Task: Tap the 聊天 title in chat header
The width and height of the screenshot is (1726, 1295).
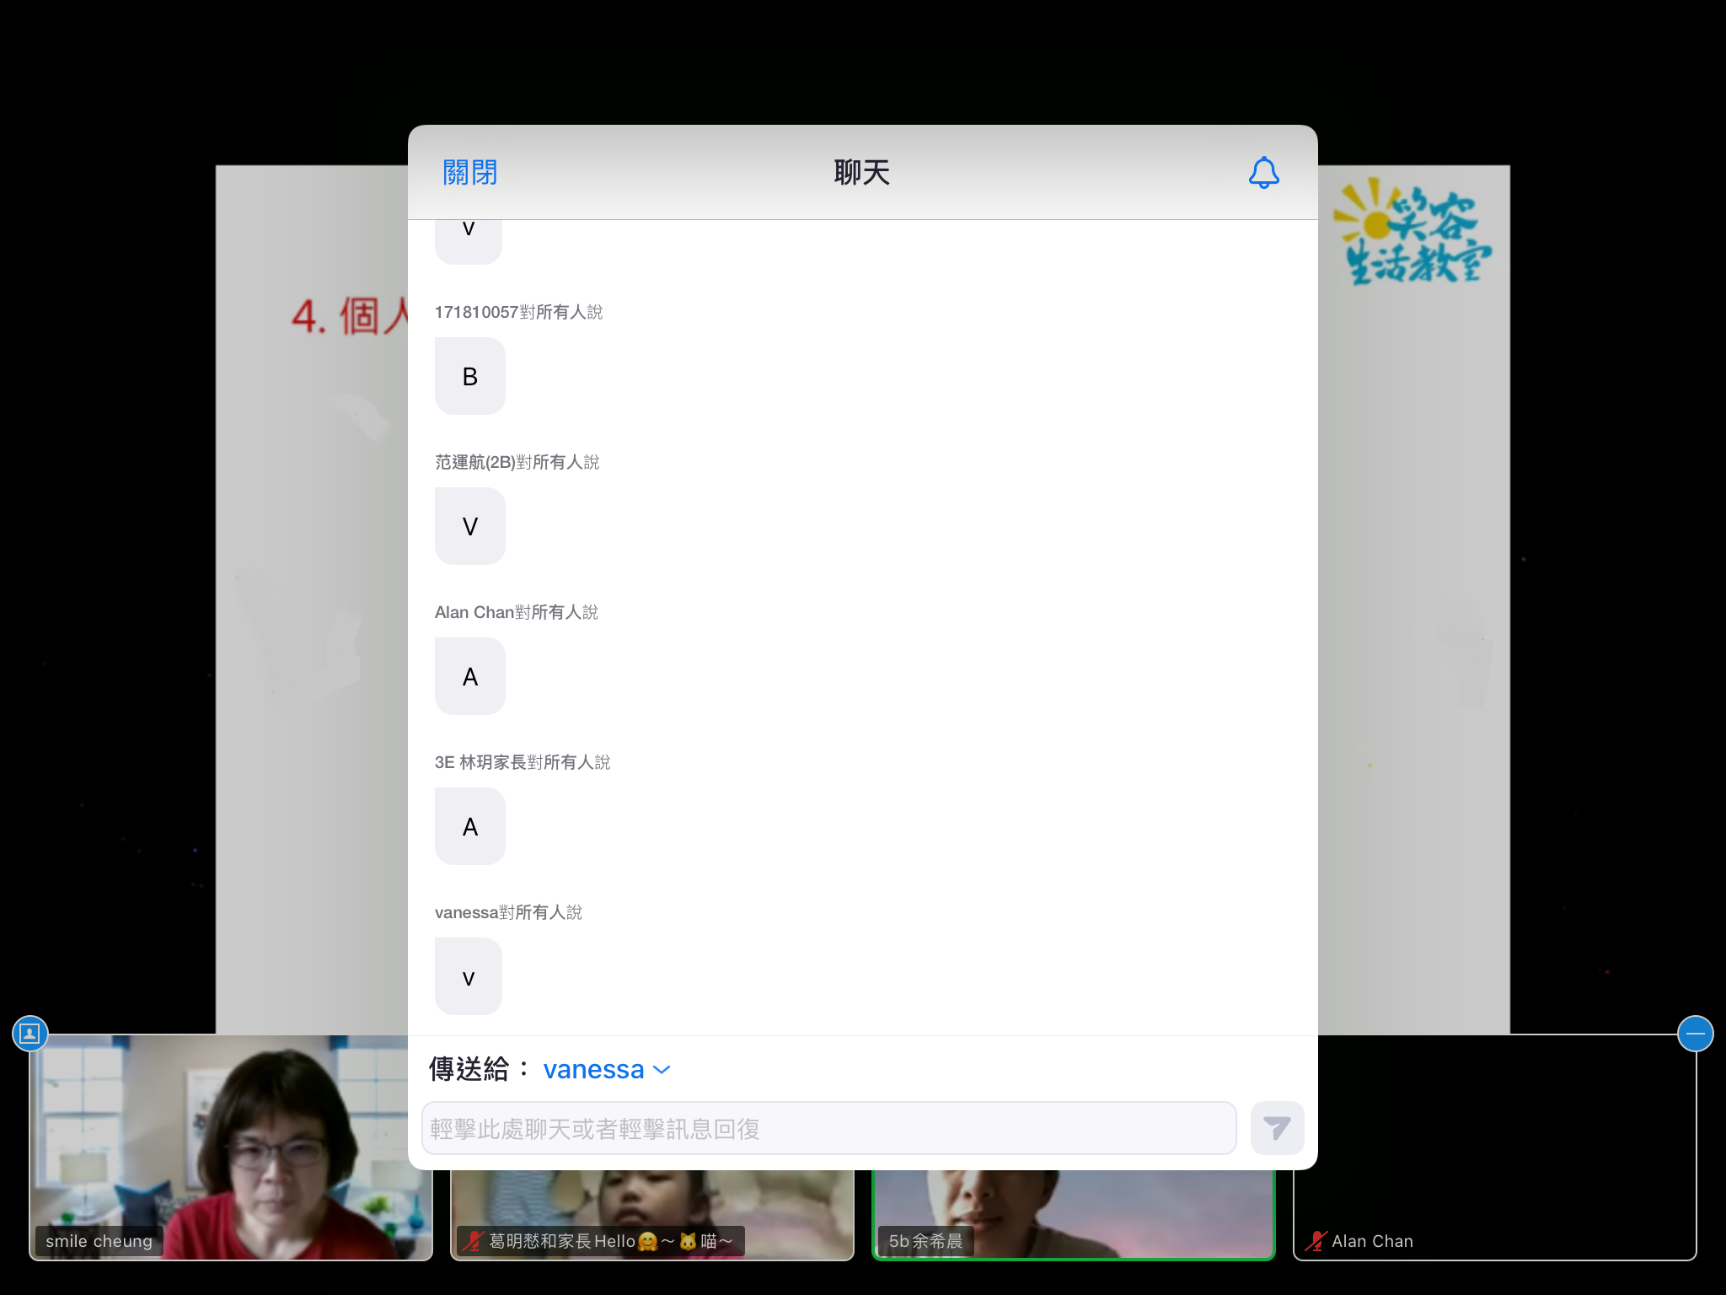Action: click(862, 173)
